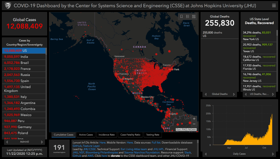This screenshot has height=159, width=280.
Task: Select New York US deaths entry
Action: coord(258,36)
